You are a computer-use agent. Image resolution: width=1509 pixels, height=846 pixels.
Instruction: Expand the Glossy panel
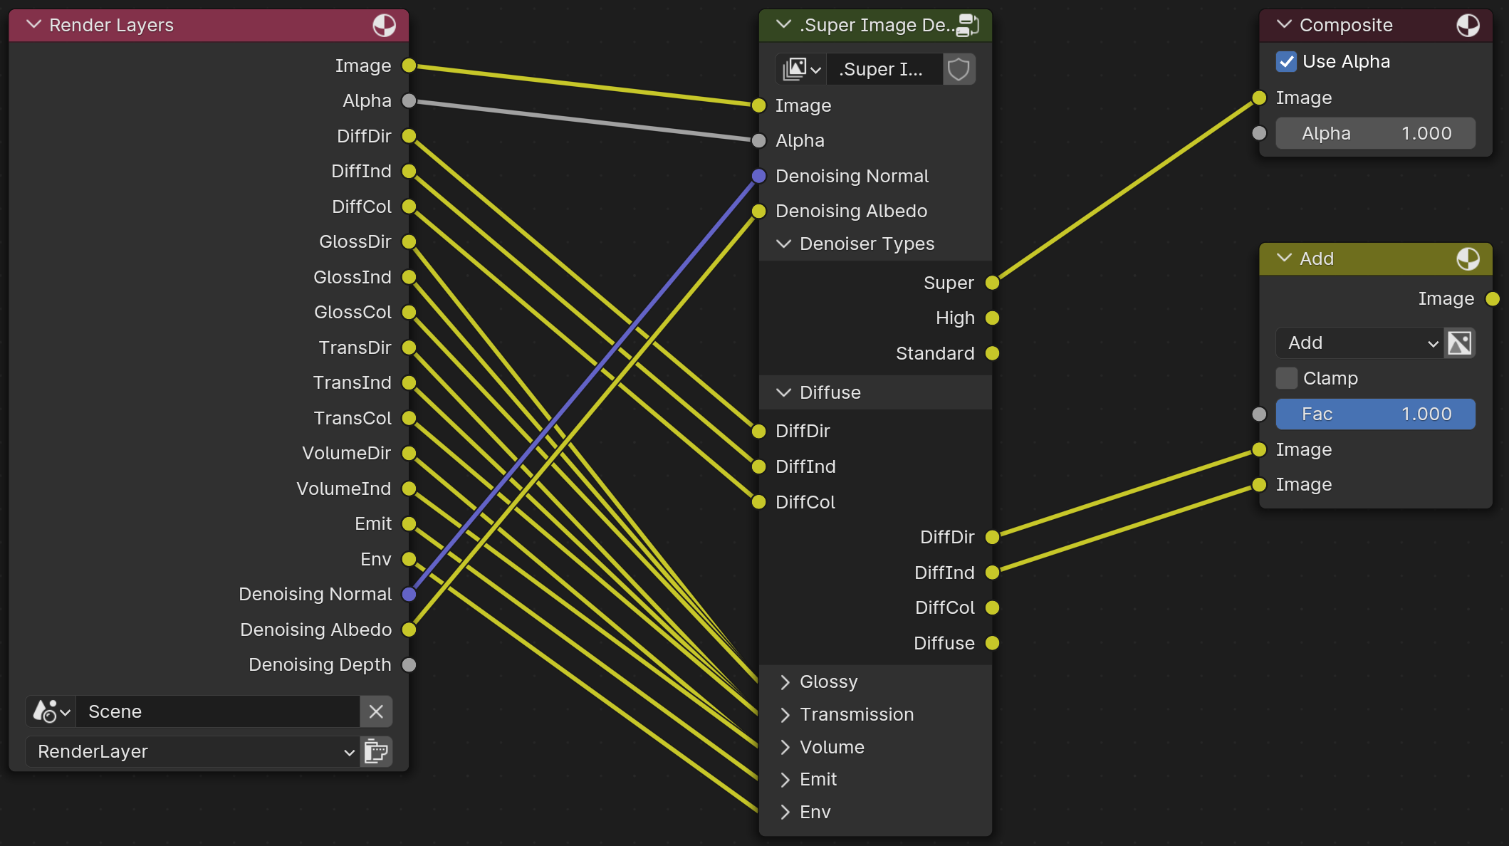pyautogui.click(x=785, y=682)
